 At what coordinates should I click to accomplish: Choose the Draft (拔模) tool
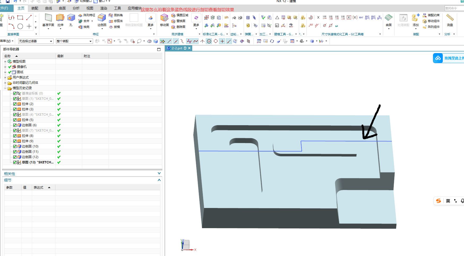click(x=115, y=27)
